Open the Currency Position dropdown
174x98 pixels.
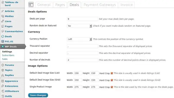[x=79, y=39]
